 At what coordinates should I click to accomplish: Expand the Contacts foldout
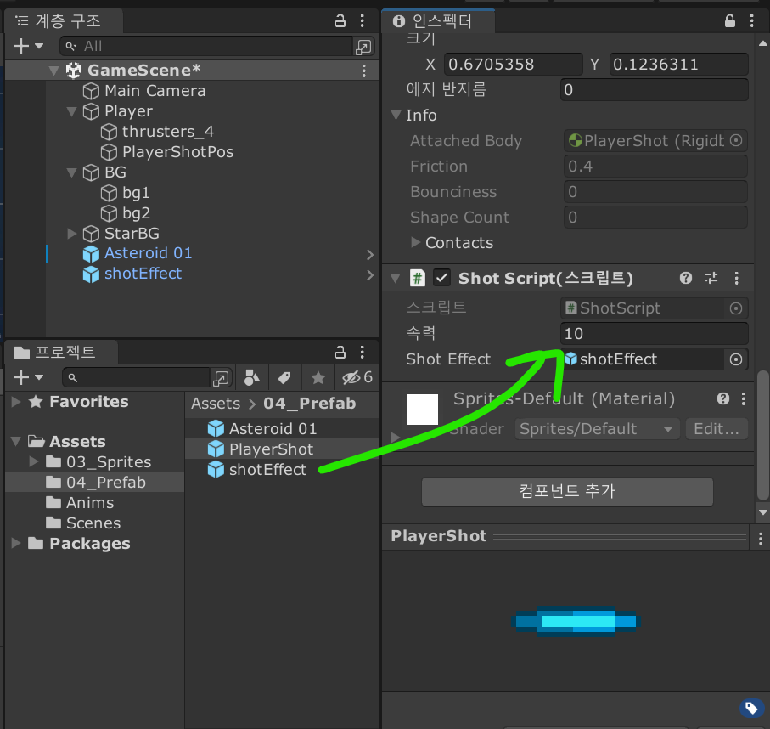[415, 242]
